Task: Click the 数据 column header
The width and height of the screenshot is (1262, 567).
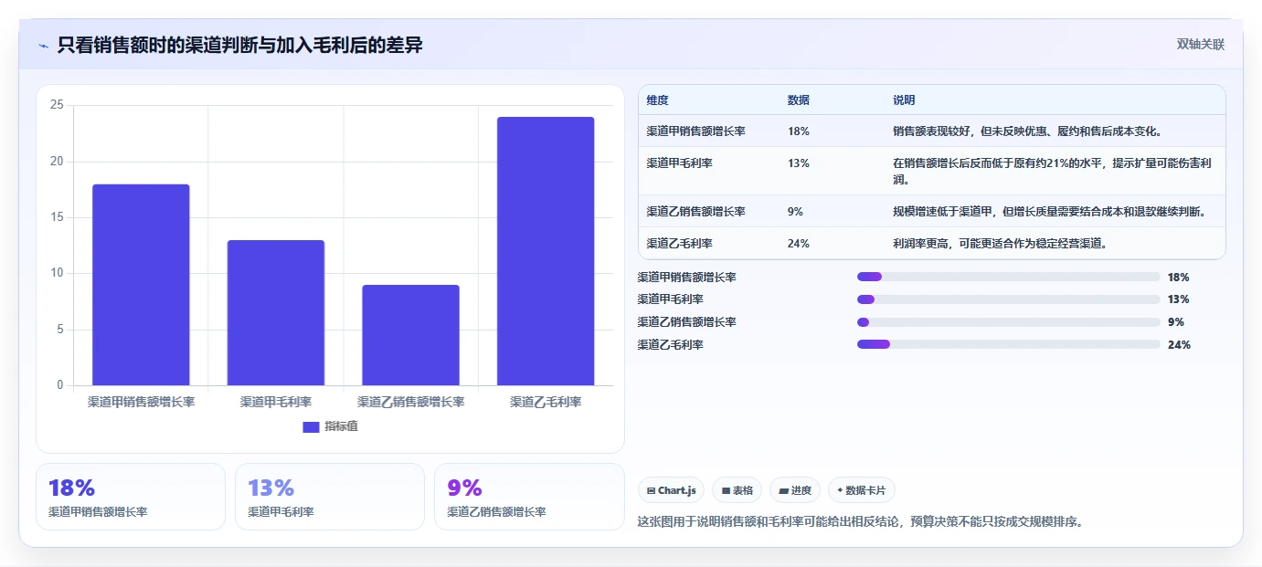Action: click(798, 100)
